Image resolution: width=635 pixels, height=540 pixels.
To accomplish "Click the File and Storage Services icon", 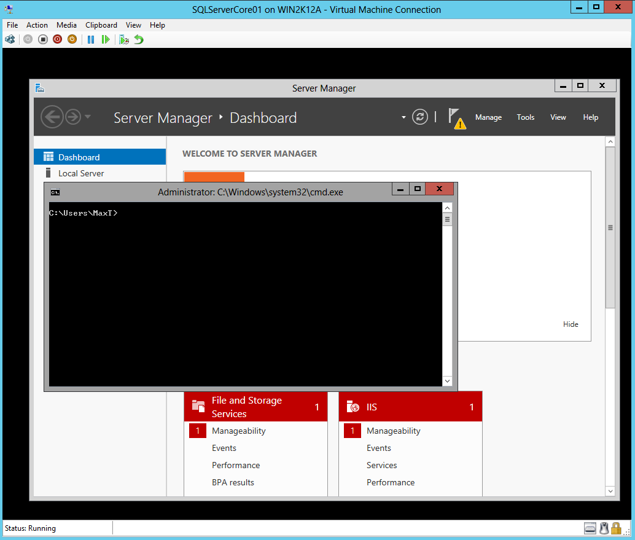I will 198,406.
